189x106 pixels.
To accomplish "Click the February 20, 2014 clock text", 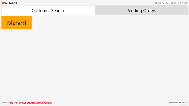I will click(x=170, y=3).
